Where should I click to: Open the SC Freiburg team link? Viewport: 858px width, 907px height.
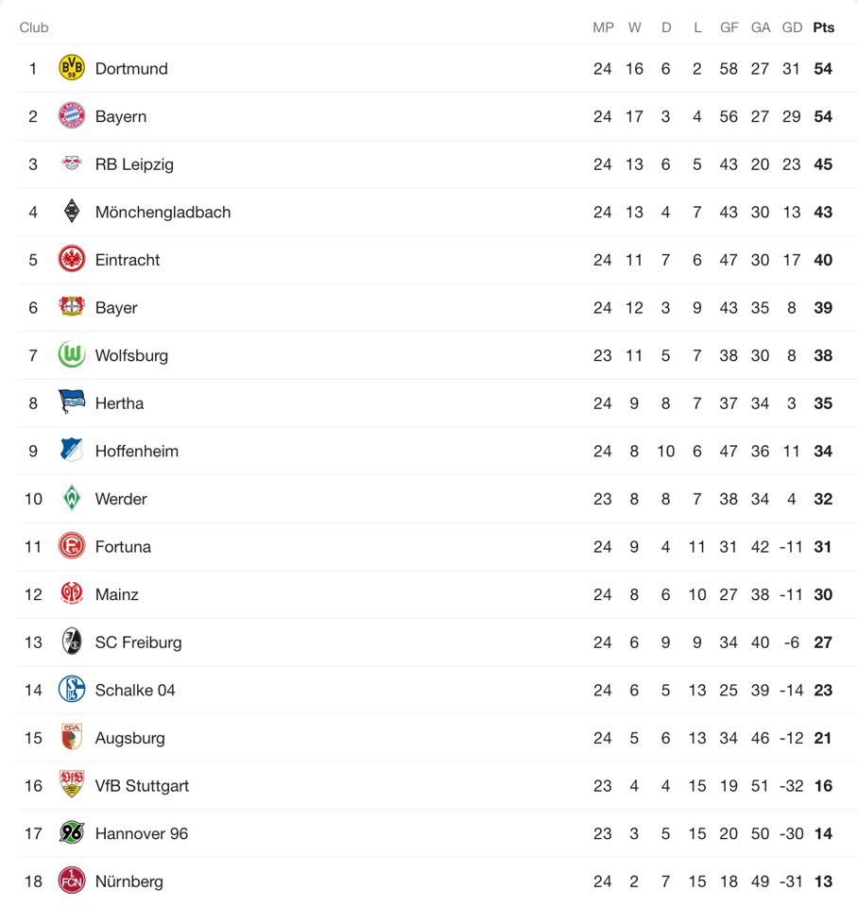(x=138, y=642)
